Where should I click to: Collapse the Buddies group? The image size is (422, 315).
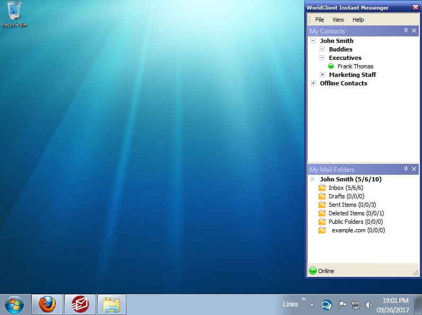coord(322,49)
